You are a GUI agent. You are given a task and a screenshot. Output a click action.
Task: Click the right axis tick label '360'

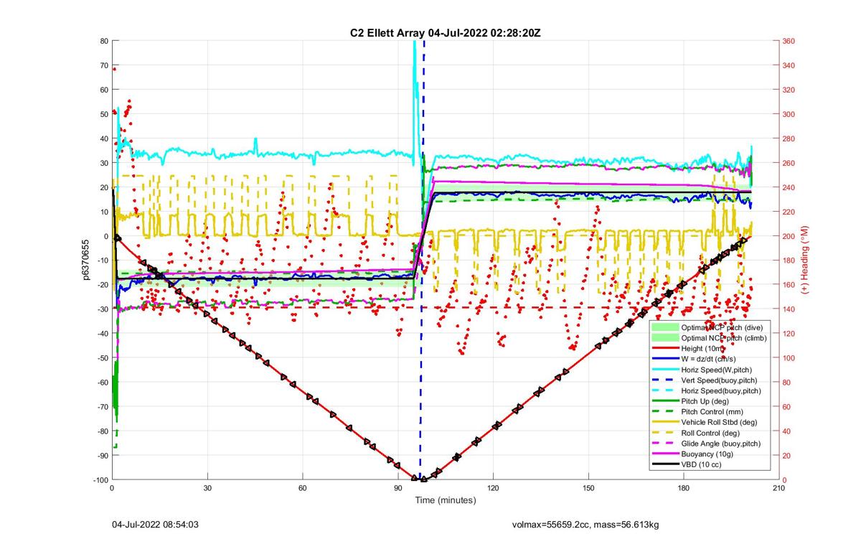pos(789,41)
